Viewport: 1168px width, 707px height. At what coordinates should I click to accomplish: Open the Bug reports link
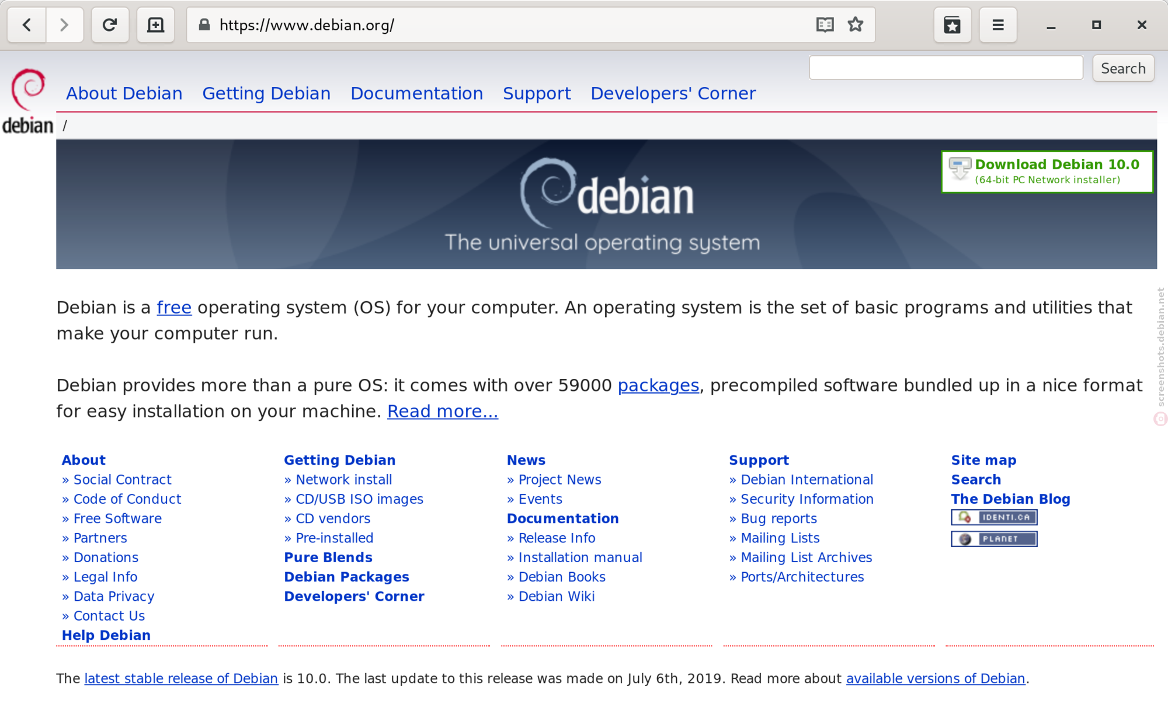pyautogui.click(x=778, y=518)
